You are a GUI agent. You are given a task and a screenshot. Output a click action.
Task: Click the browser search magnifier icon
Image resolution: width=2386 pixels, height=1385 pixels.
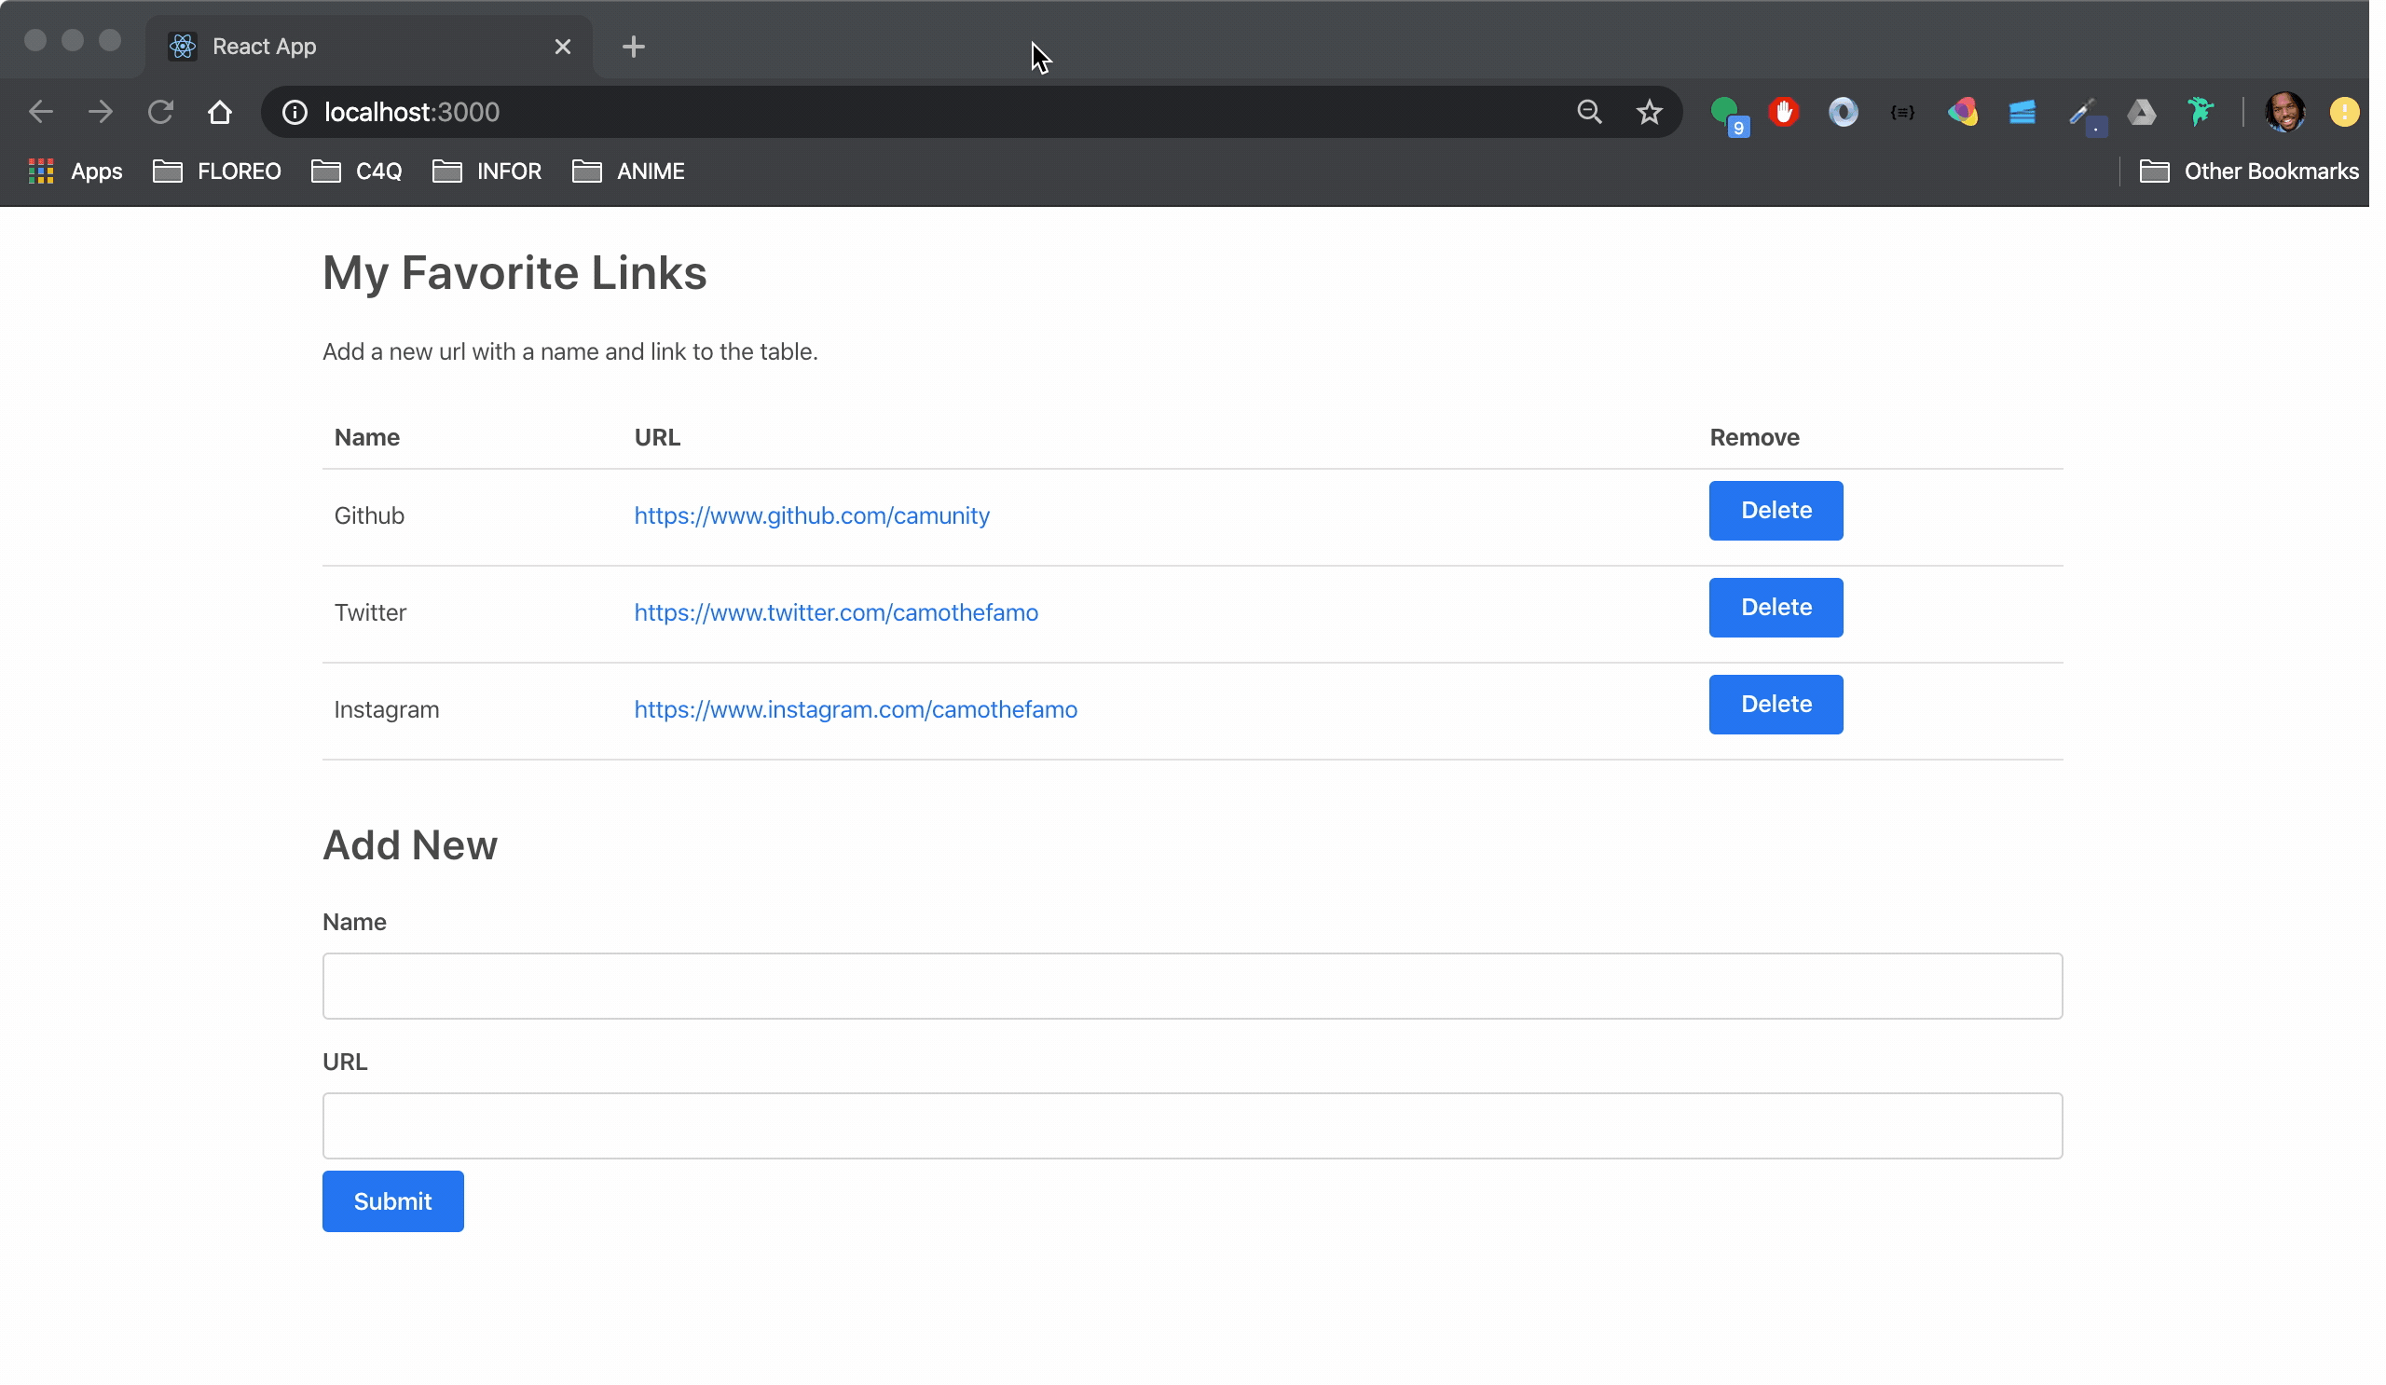pyautogui.click(x=1588, y=111)
